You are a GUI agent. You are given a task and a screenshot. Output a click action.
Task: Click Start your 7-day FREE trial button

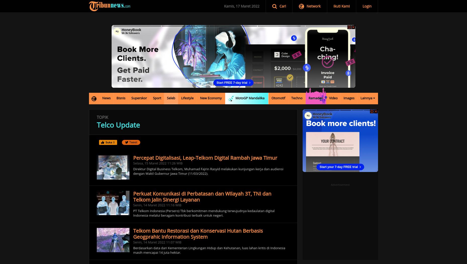[x=340, y=167]
